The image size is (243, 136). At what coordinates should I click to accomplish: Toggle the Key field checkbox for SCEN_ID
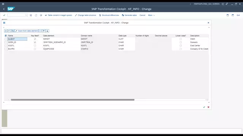coord(35,42)
